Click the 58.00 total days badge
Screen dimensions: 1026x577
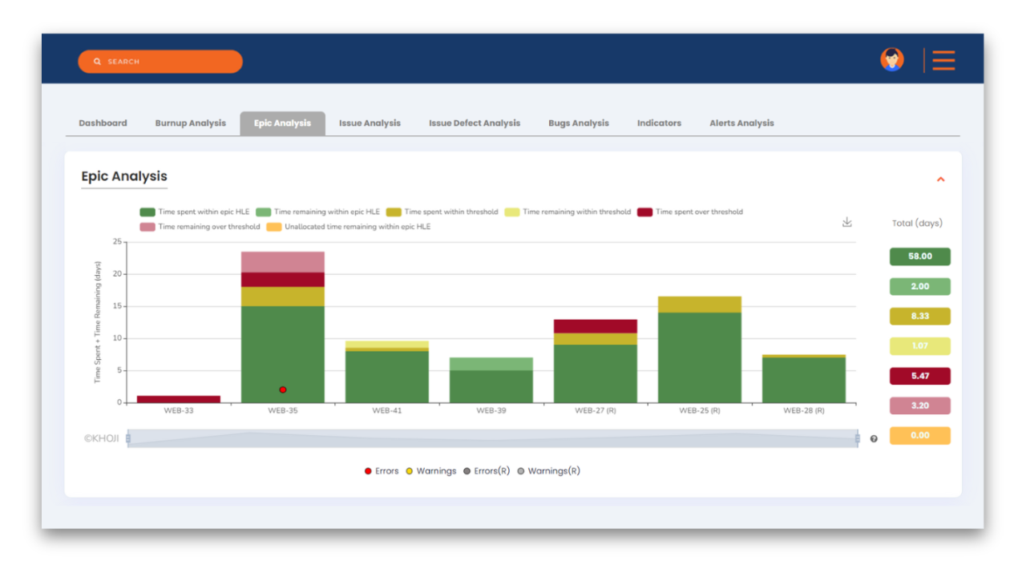click(919, 256)
